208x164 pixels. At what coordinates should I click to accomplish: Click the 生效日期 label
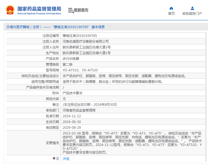tap(52, 122)
